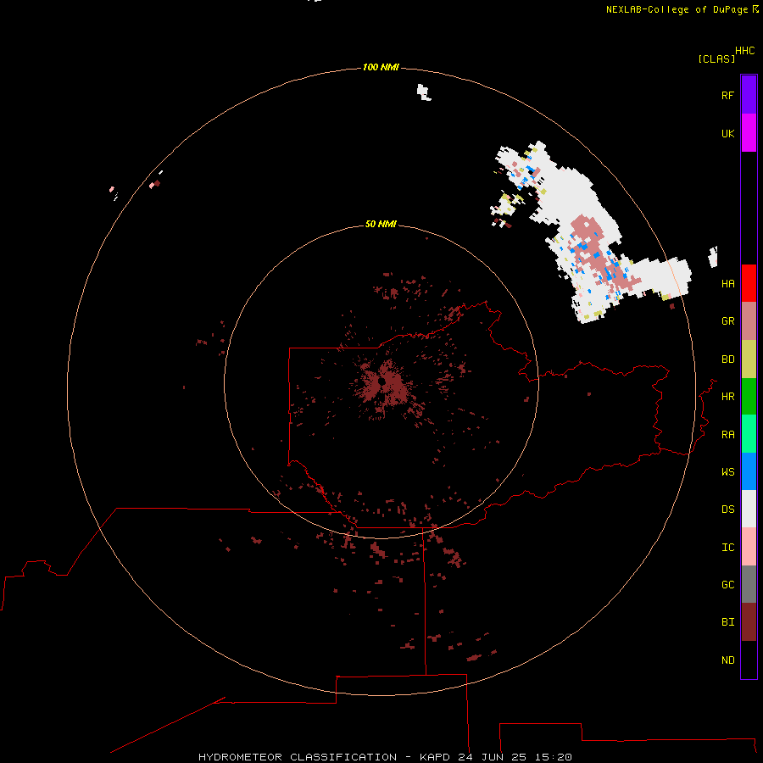Click the RF legend label
763x763 pixels.
click(x=727, y=95)
